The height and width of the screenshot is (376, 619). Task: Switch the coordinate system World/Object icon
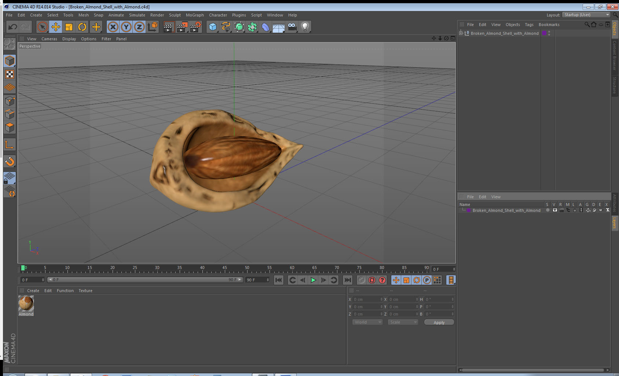coord(153,27)
